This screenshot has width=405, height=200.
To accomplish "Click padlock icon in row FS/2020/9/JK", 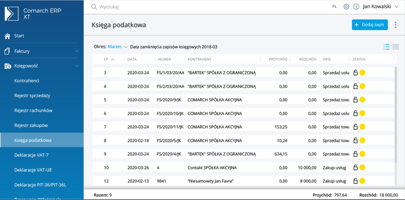I will tap(355, 100).
